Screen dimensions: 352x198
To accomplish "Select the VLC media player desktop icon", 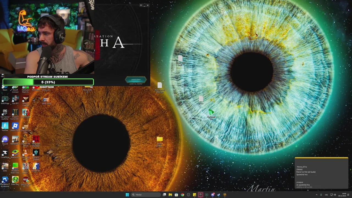I will coord(26,155).
